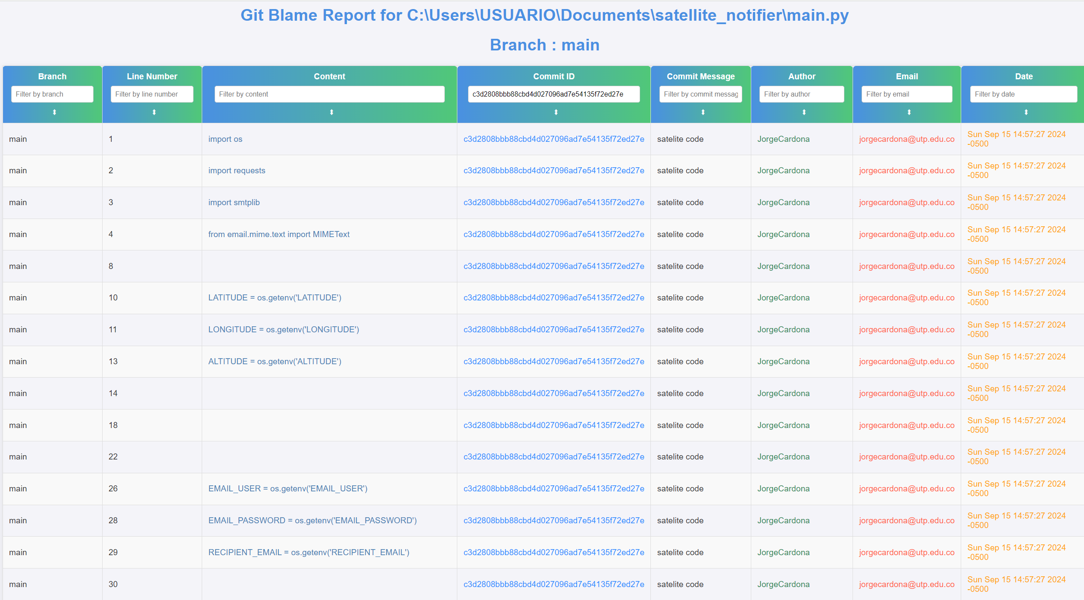Click the 'Filter by email' text box
The width and height of the screenshot is (1084, 600).
(906, 94)
